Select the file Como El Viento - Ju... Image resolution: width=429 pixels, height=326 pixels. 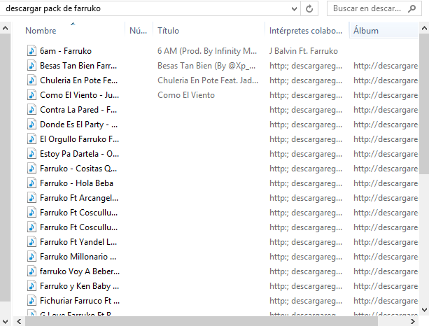point(79,95)
